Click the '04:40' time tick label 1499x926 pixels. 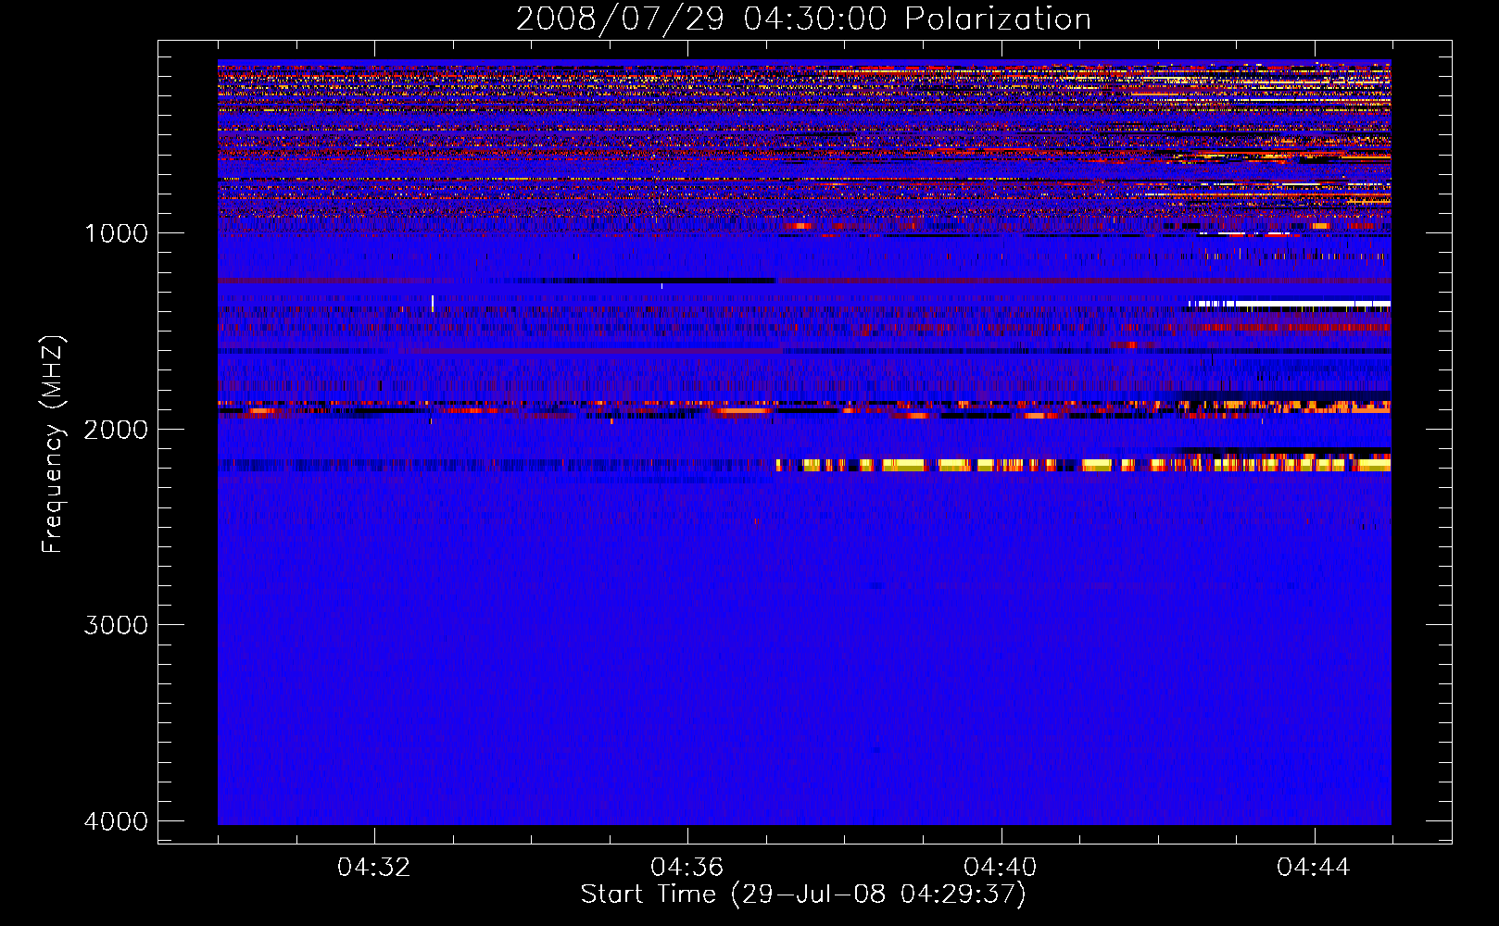[x=1001, y=868]
